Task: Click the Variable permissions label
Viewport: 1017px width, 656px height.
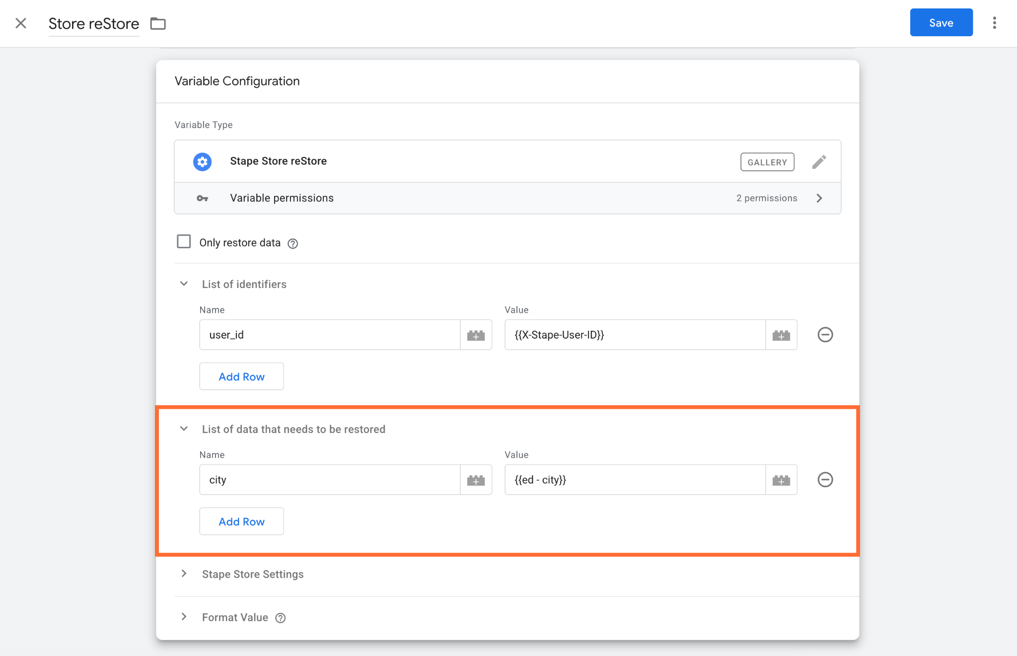Action: 282,198
